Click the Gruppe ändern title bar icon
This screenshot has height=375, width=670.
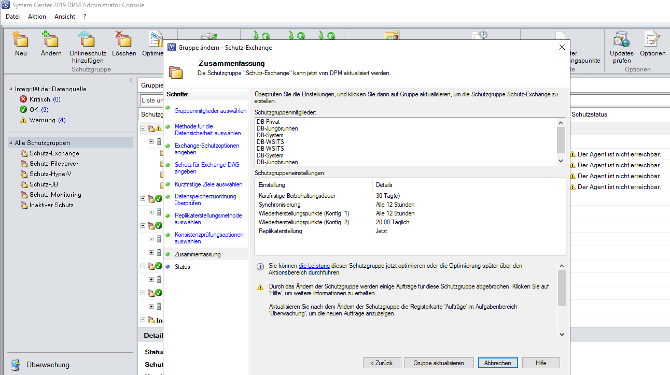pyautogui.click(x=172, y=47)
